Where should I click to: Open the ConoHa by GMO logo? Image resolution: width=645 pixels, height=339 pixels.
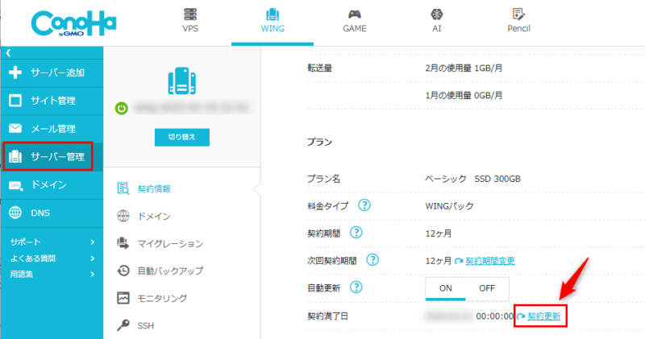point(73,23)
